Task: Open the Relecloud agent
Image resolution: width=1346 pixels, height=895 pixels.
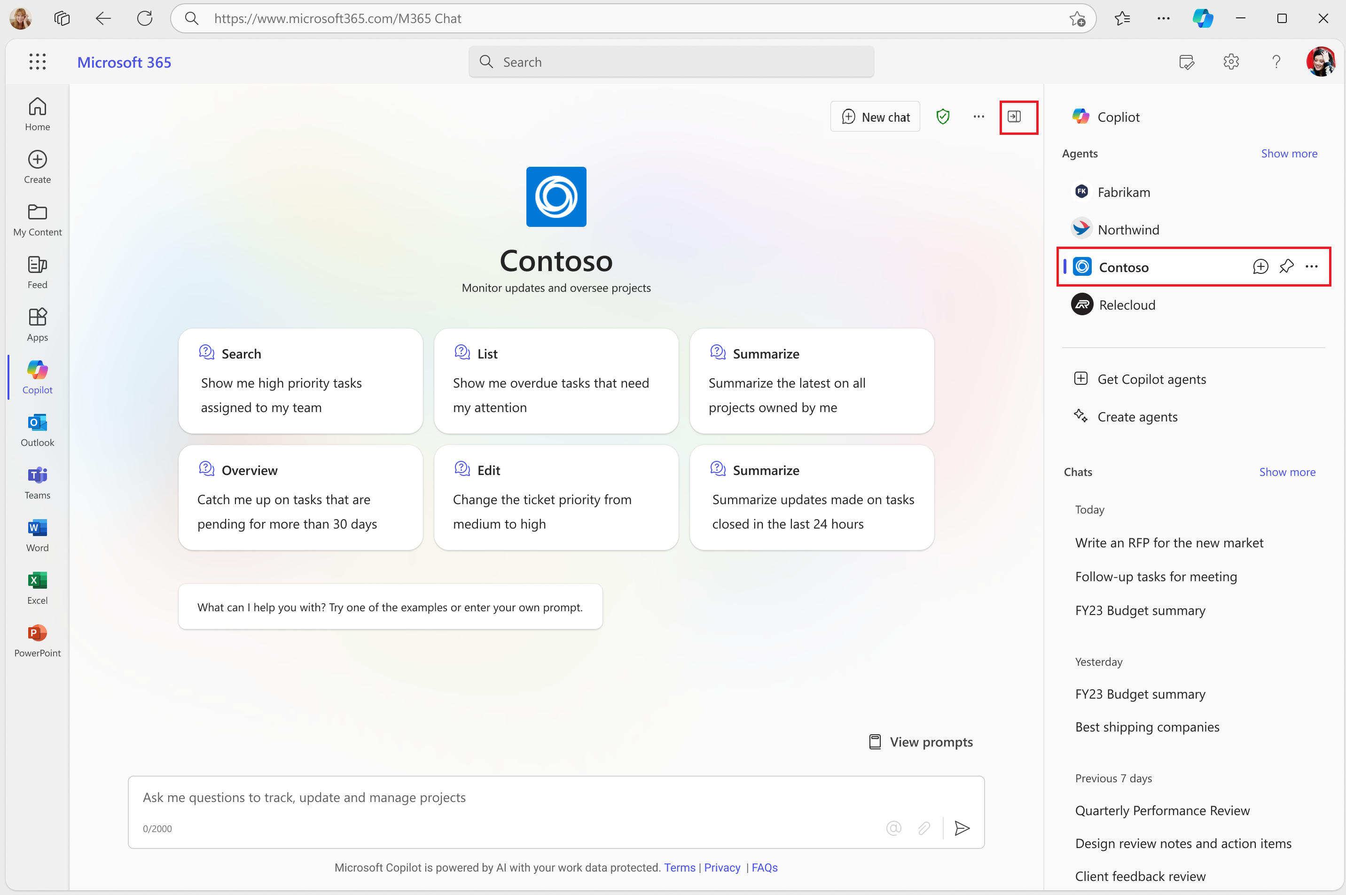Action: coord(1126,305)
